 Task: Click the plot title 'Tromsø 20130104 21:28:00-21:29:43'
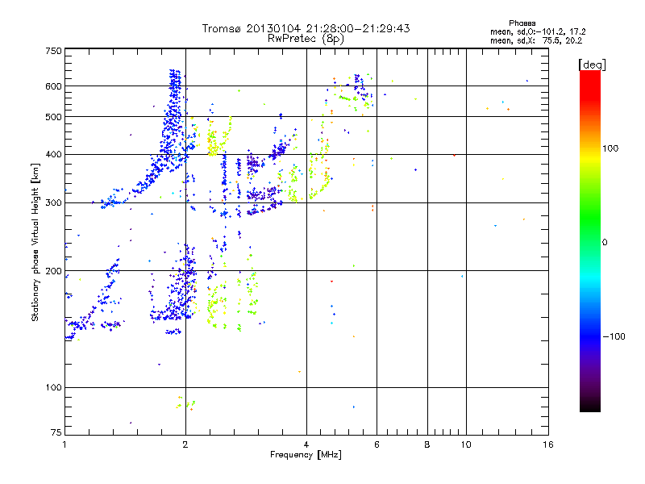306,28
